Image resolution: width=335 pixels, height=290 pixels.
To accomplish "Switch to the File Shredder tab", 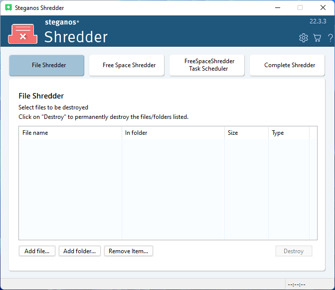I will 47,65.
